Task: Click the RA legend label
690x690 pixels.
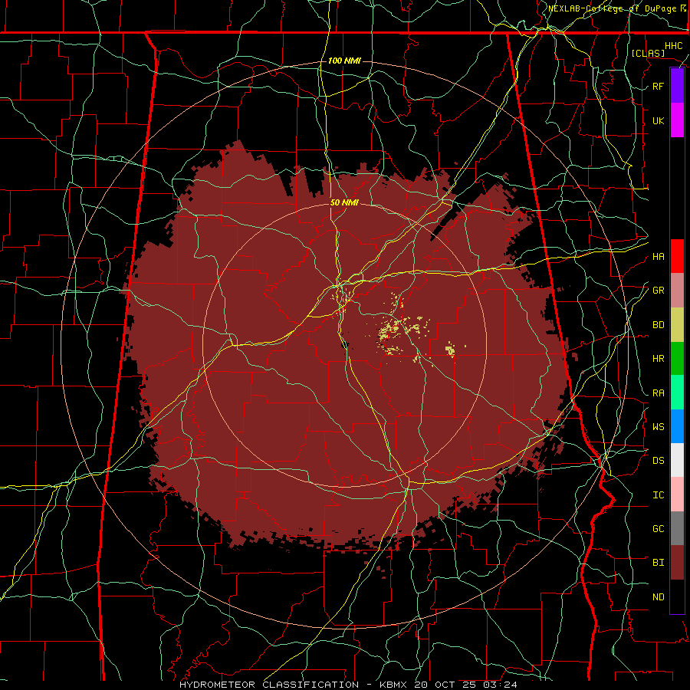Action: coord(658,393)
